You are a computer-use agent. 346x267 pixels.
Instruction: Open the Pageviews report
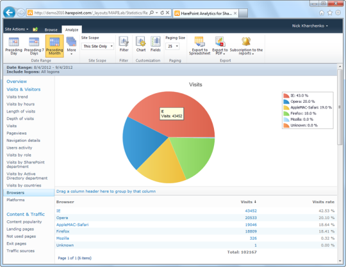(17, 133)
